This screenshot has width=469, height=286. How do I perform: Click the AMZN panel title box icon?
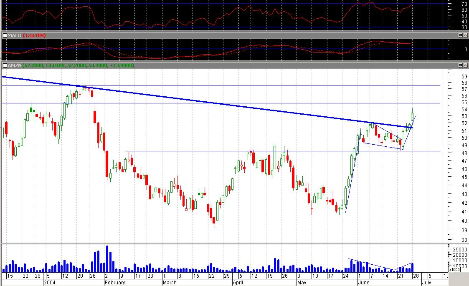pos(5,65)
